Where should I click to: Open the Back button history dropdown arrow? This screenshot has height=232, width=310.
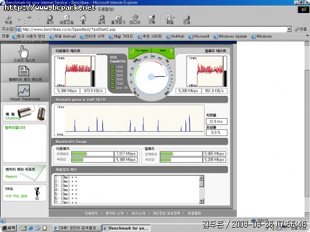pos(19,20)
